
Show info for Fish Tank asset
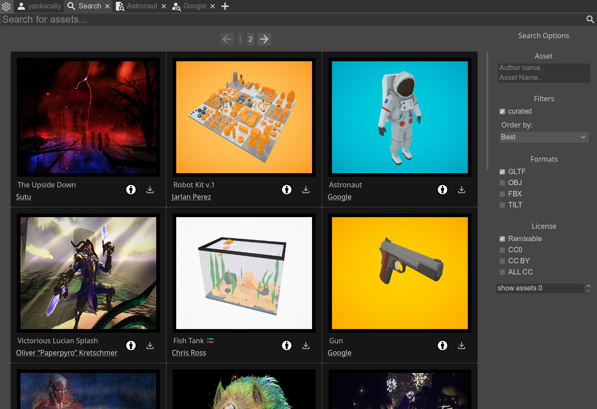[287, 345]
